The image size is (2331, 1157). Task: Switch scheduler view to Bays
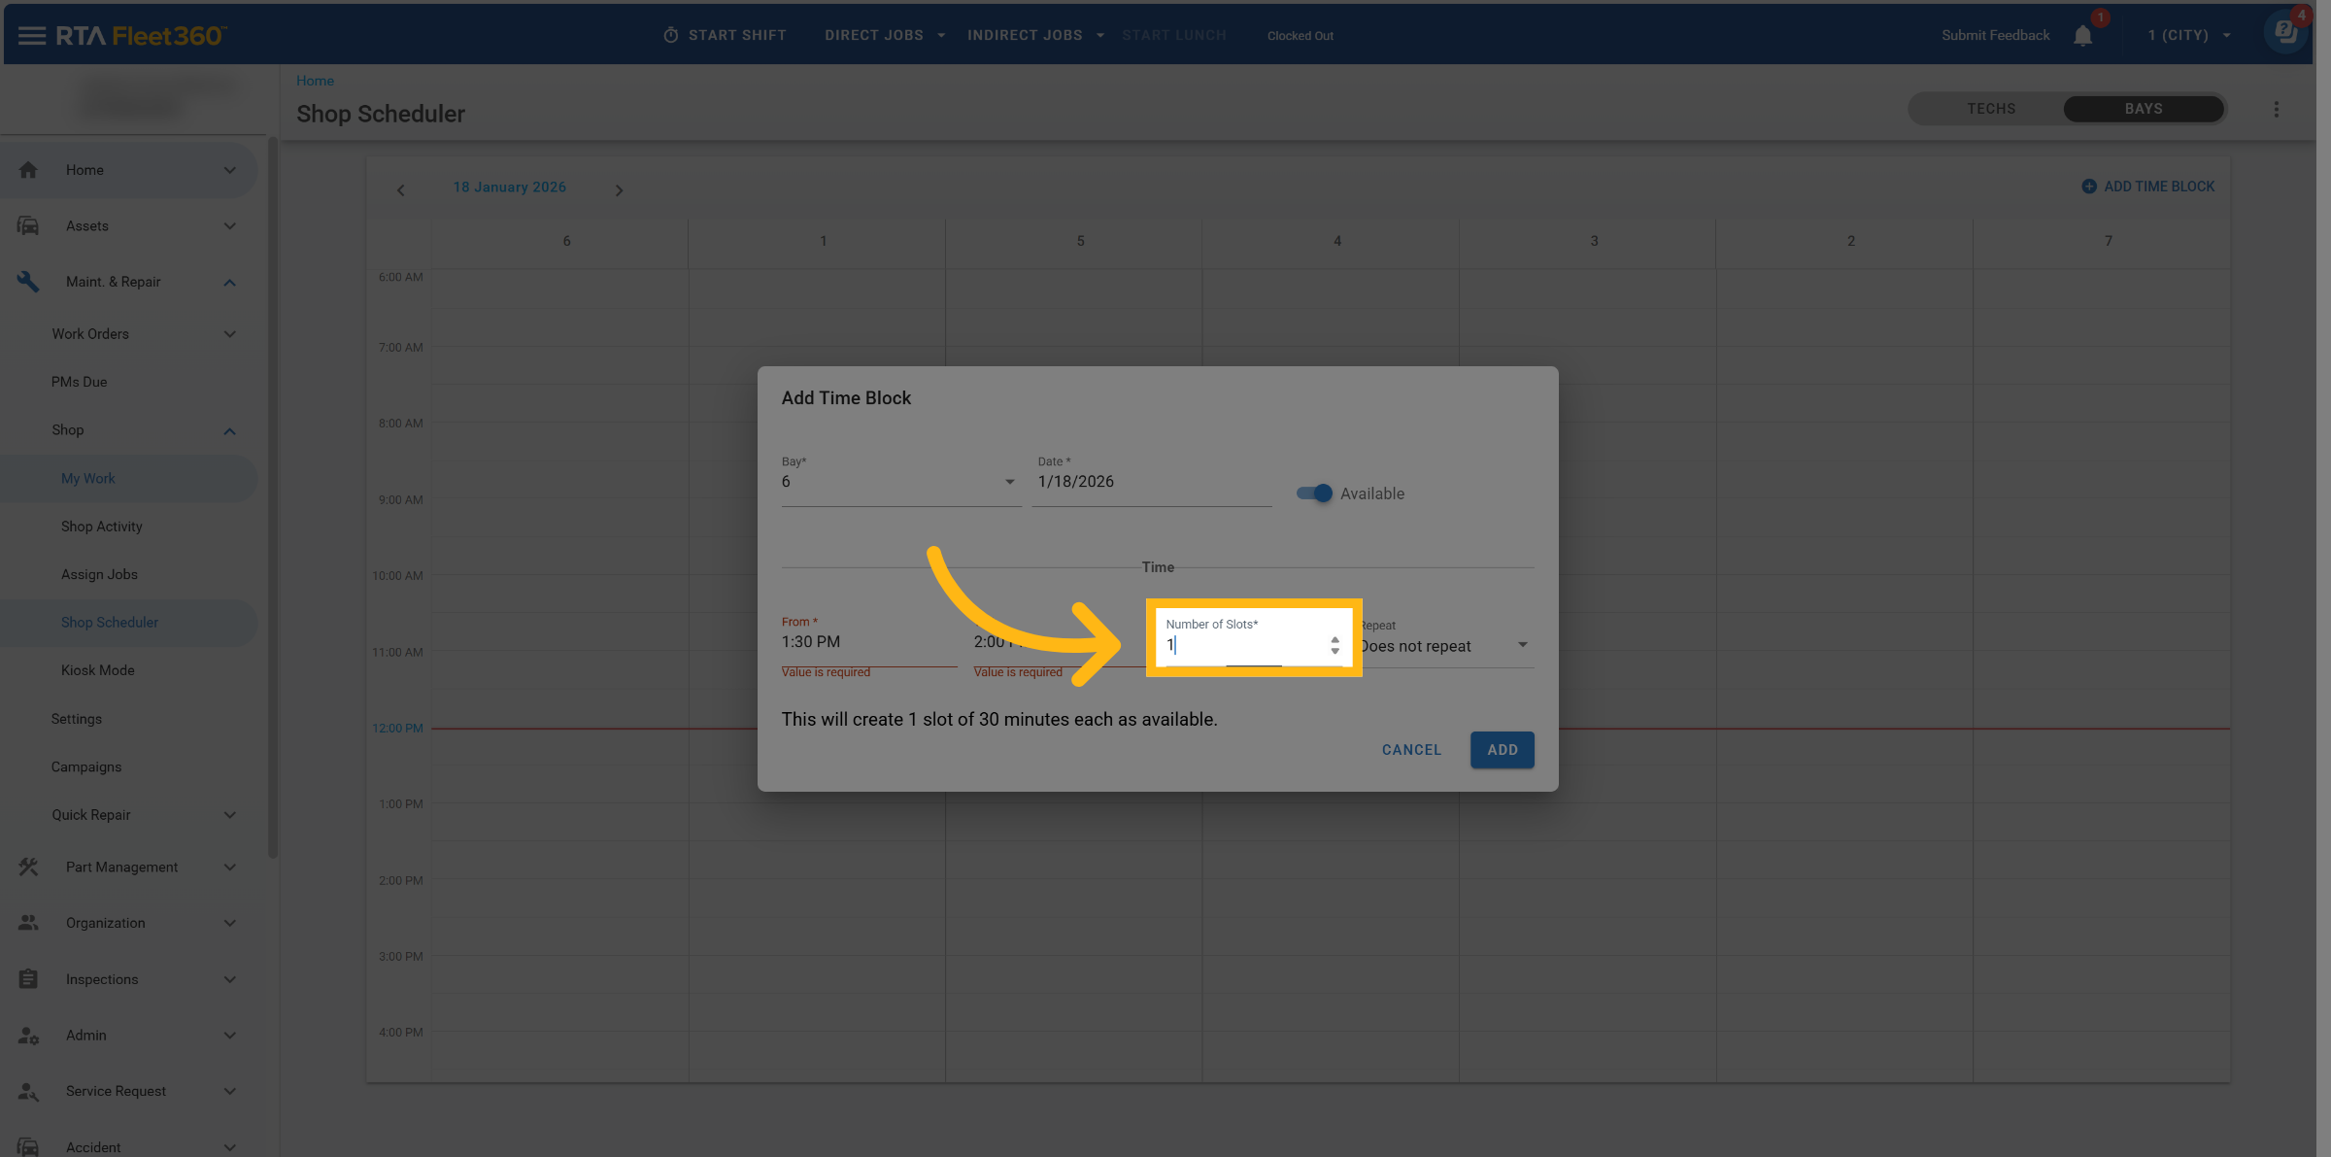pyautogui.click(x=2143, y=109)
